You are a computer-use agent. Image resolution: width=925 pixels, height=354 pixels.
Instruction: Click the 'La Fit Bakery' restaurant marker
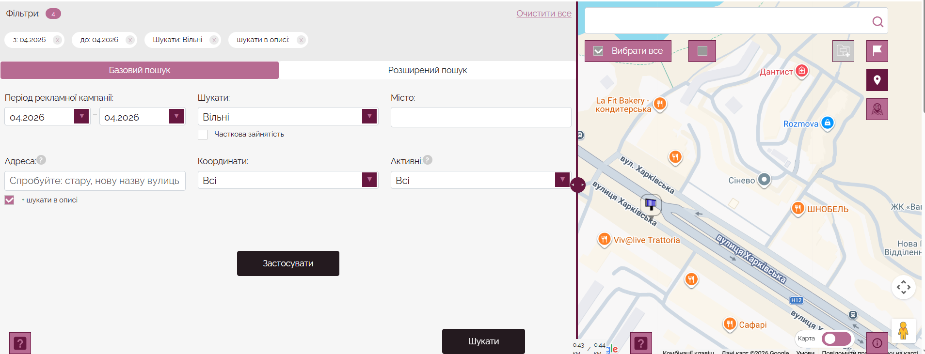point(659,104)
